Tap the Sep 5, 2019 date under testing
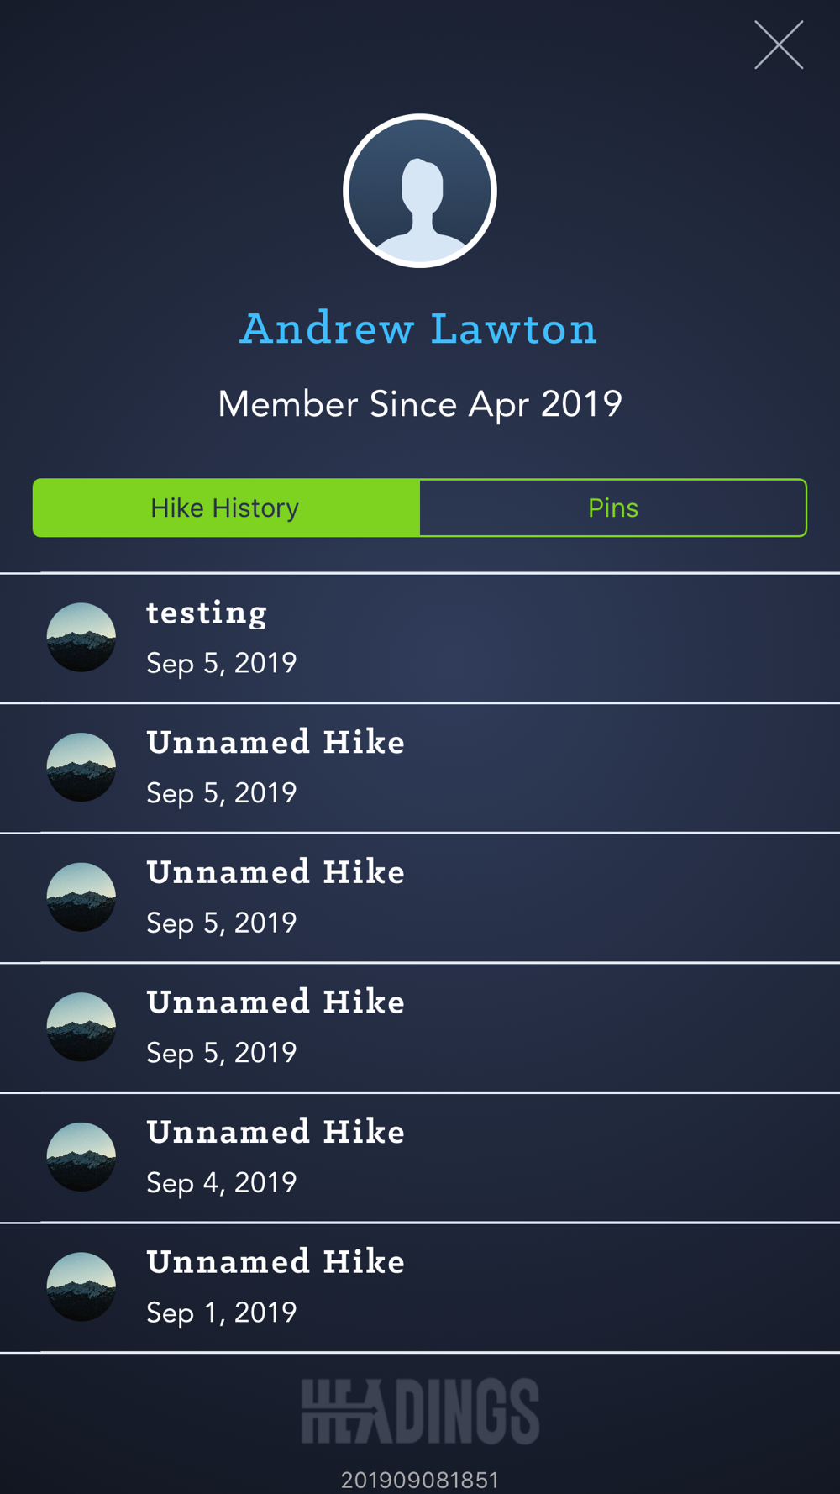Viewport: 840px width, 1494px height. point(222,663)
